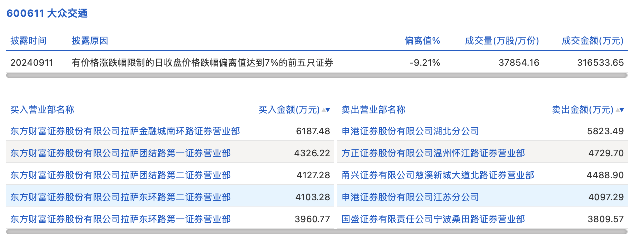Sort buy amount ascending with up arrow
The image size is (634, 239).
point(323,110)
